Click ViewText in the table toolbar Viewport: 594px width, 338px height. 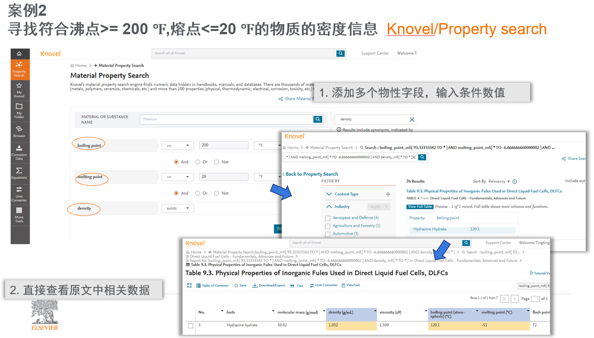point(351,285)
